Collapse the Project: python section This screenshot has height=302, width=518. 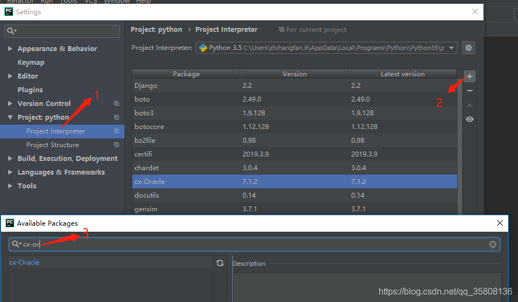pos(10,118)
